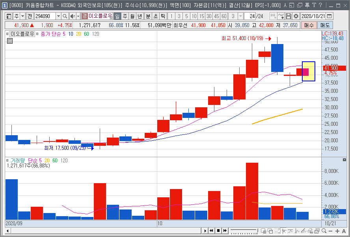
Task: Click the 최우선 best quote label
Action: click(x=180, y=26)
